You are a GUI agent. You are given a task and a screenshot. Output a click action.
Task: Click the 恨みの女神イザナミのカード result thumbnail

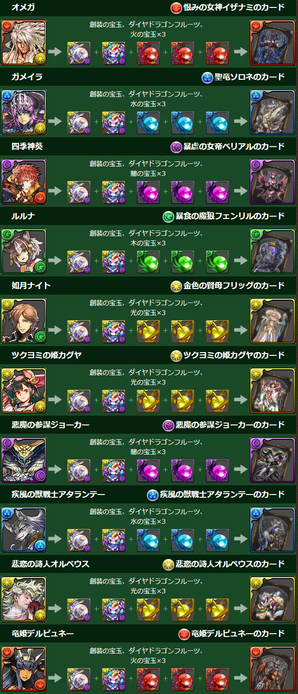pos(273,43)
